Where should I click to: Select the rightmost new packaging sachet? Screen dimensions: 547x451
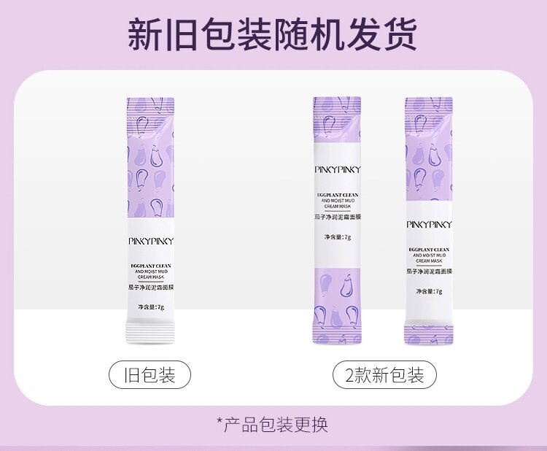[x=429, y=220]
